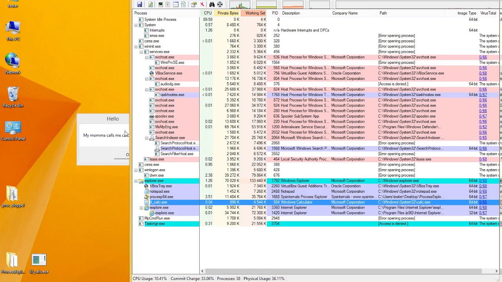Image resolution: width=502 pixels, height=282 pixels.
Task: Collapse the svchost.exe node above WmiPrvSE.exe
Action: pyautogui.click(x=147, y=57)
